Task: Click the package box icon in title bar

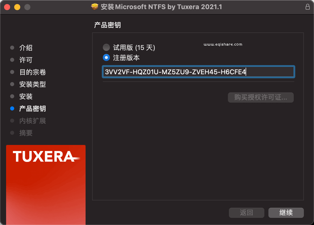Action: [x=94, y=7]
